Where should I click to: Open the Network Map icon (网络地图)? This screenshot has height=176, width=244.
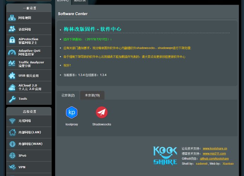pos(12,18)
